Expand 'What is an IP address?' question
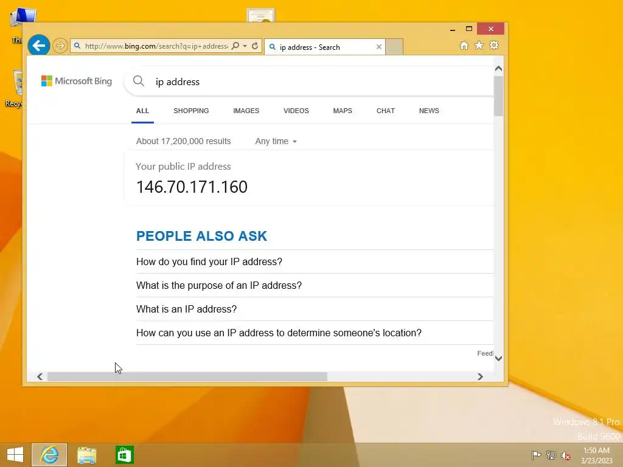 pos(315,310)
